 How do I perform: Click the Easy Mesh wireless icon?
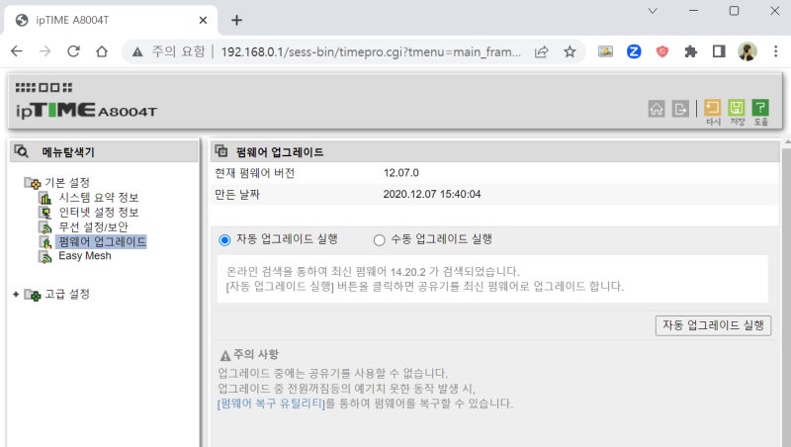click(x=45, y=256)
